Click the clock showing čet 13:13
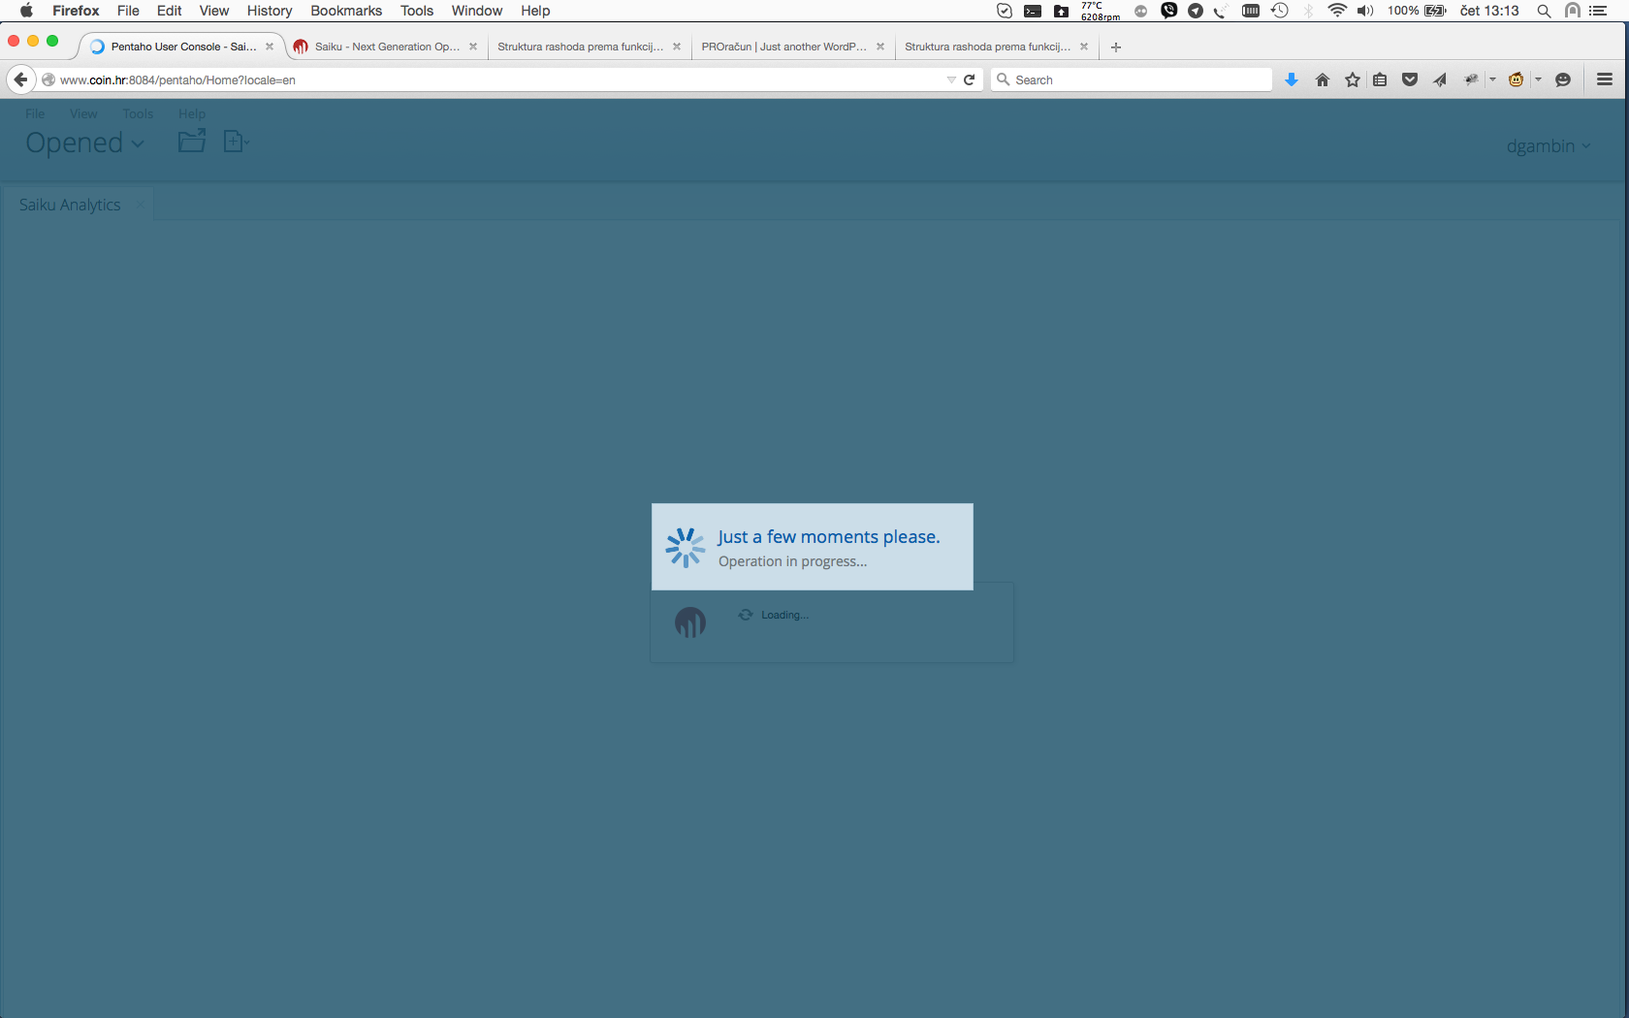This screenshot has width=1629, height=1018. coord(1489,11)
